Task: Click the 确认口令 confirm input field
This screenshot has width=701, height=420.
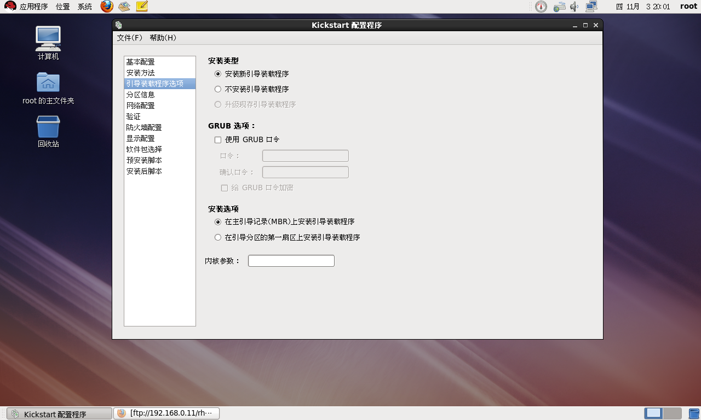Action: 306,172
